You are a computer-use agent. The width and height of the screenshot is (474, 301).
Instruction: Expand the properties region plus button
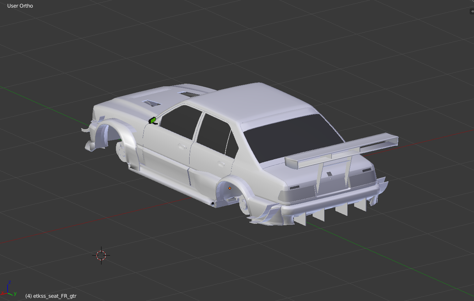click(472, 12)
